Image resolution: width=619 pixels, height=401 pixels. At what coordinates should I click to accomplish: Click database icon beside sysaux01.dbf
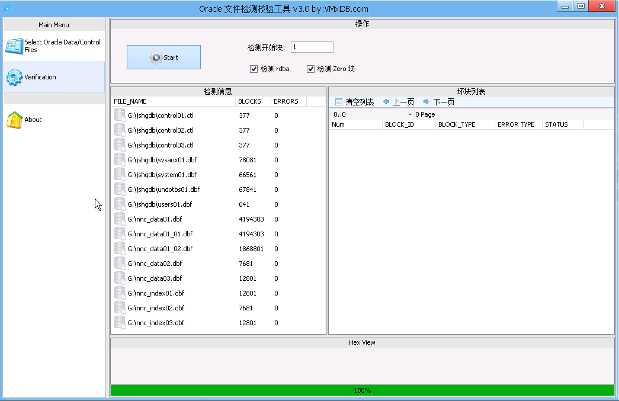[x=120, y=160]
